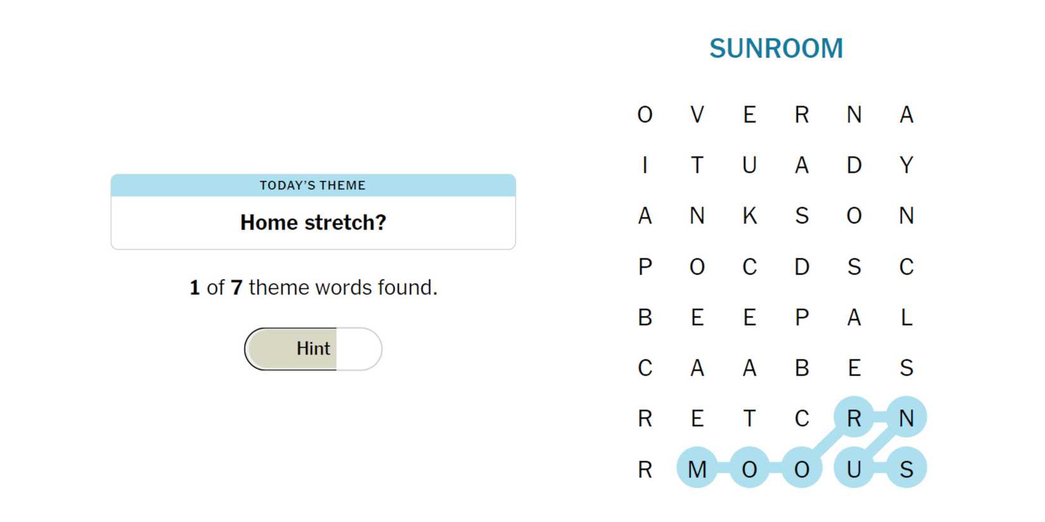Tap the unhighlighted T between E and C
1045x522 pixels.
[749, 418]
